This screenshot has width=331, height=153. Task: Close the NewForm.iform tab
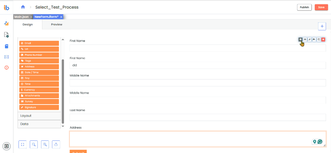61,17
